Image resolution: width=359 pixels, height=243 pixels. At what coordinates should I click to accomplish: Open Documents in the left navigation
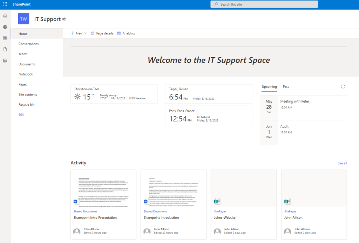tap(27, 64)
